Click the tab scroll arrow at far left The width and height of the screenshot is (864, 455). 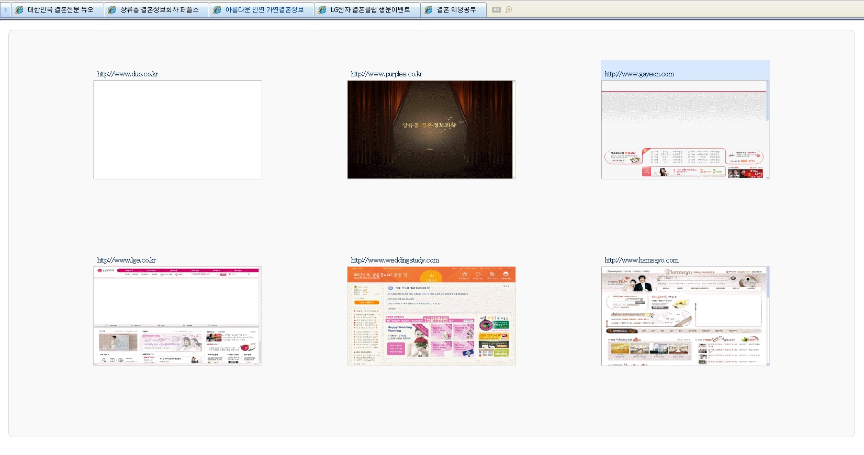5,10
